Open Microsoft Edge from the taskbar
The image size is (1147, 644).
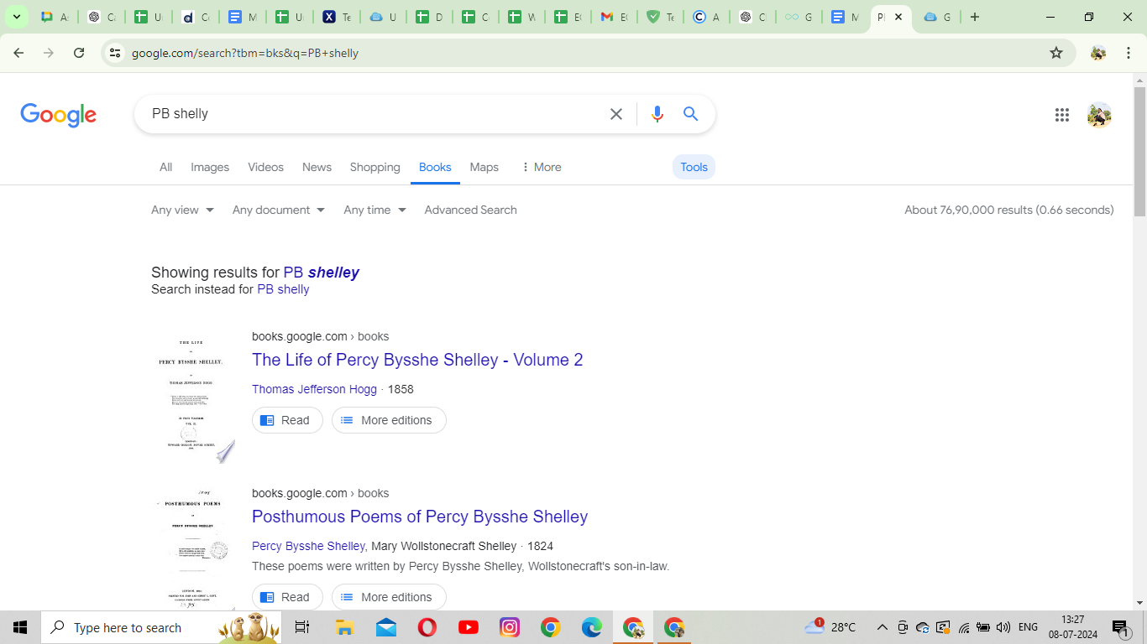tap(592, 627)
